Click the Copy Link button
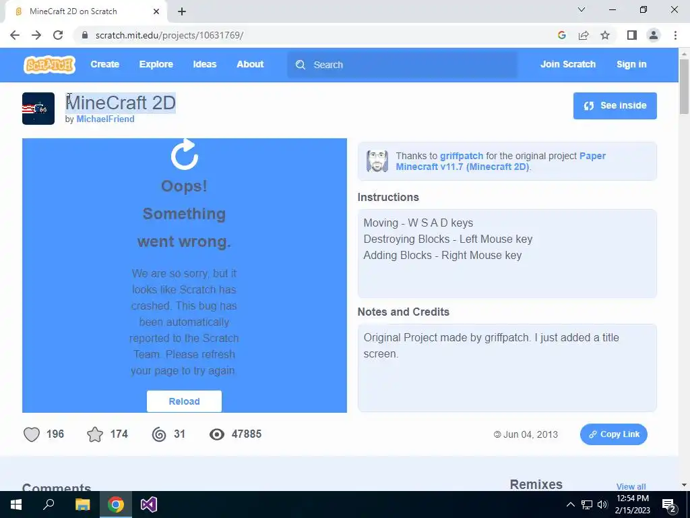The height and width of the screenshot is (518, 690). click(613, 434)
